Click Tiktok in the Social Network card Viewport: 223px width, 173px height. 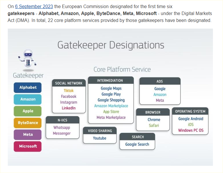point(69,91)
